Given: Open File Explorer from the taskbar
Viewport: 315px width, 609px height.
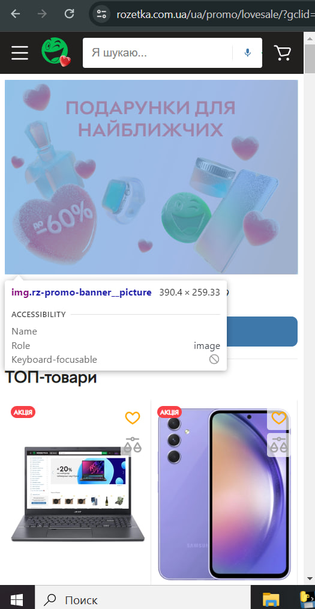Looking at the screenshot, I should (272, 600).
